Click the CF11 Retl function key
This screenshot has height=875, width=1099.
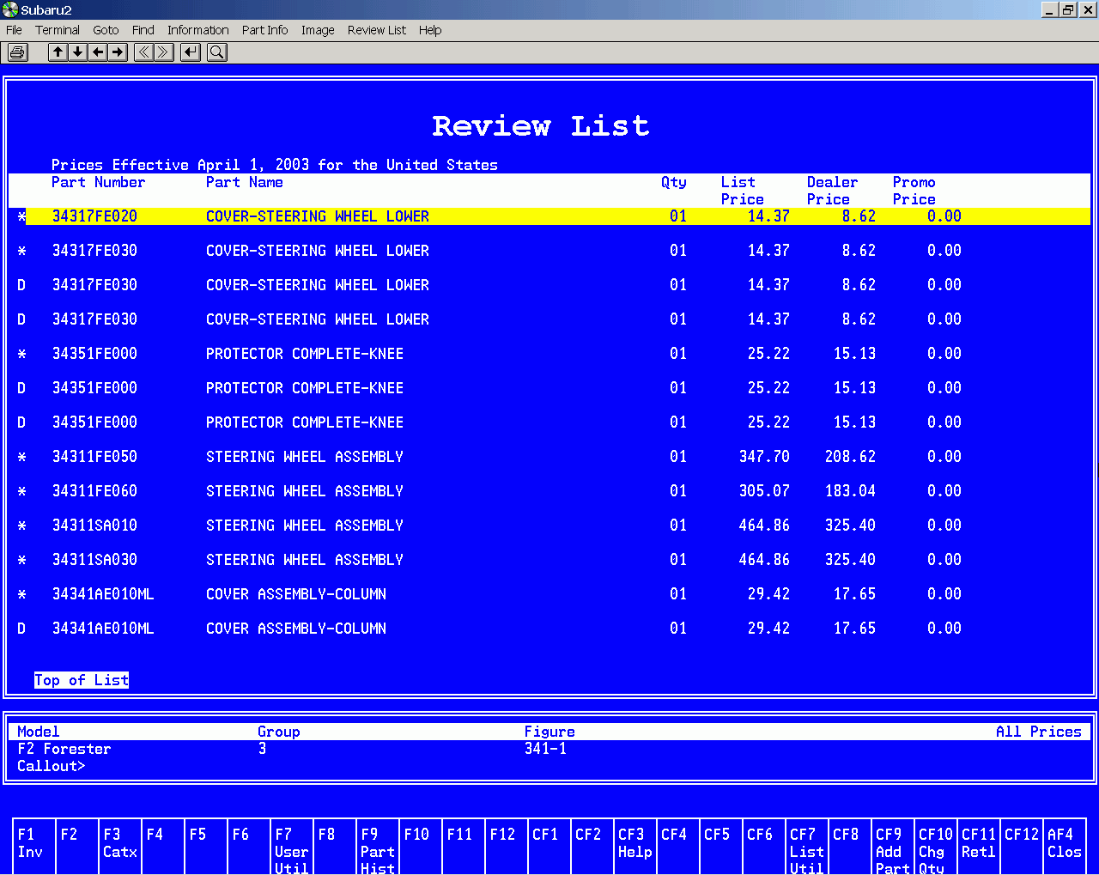click(979, 847)
